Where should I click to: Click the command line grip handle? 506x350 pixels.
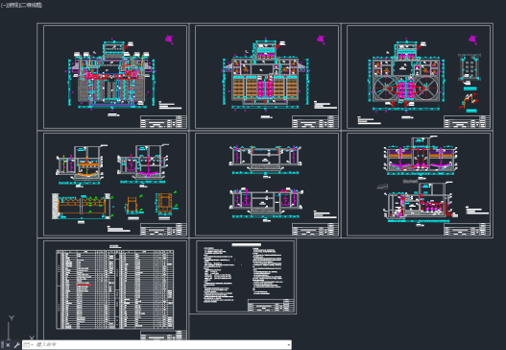click(2, 345)
